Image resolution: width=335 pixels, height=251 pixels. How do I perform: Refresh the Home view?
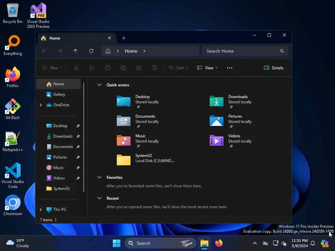click(x=91, y=51)
